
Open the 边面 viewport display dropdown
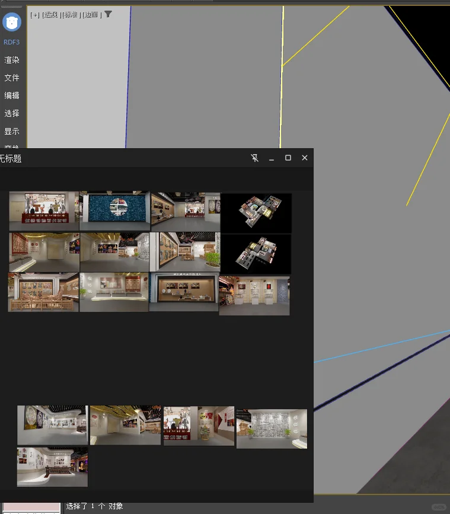(91, 15)
